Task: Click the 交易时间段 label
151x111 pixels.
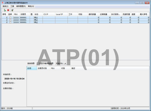Action: (x=8, y=88)
